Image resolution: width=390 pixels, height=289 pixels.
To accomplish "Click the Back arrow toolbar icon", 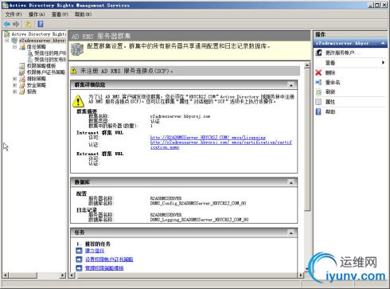I will click(7, 24).
